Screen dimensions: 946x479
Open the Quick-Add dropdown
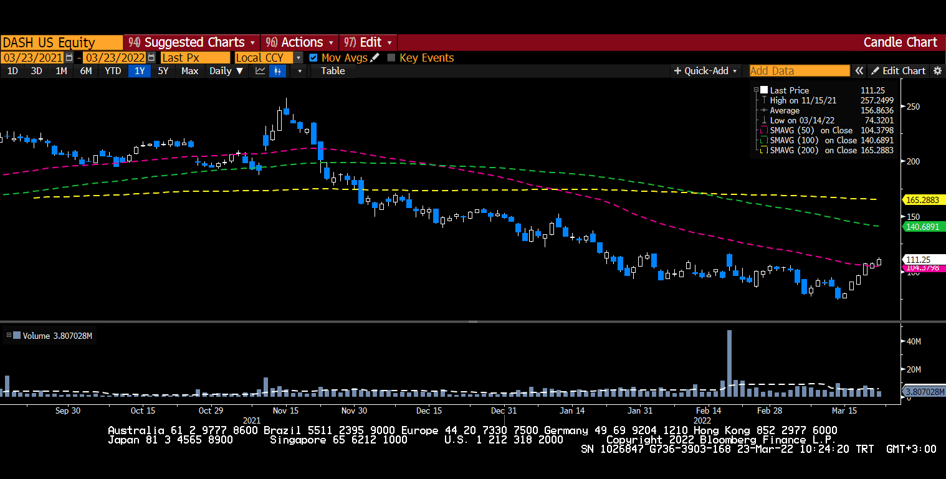point(705,71)
